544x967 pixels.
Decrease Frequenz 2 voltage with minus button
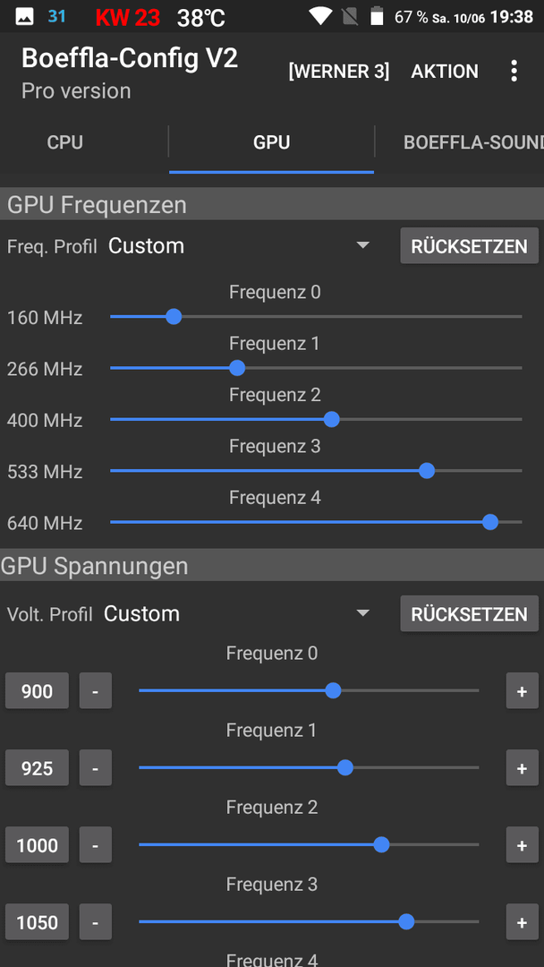96,845
